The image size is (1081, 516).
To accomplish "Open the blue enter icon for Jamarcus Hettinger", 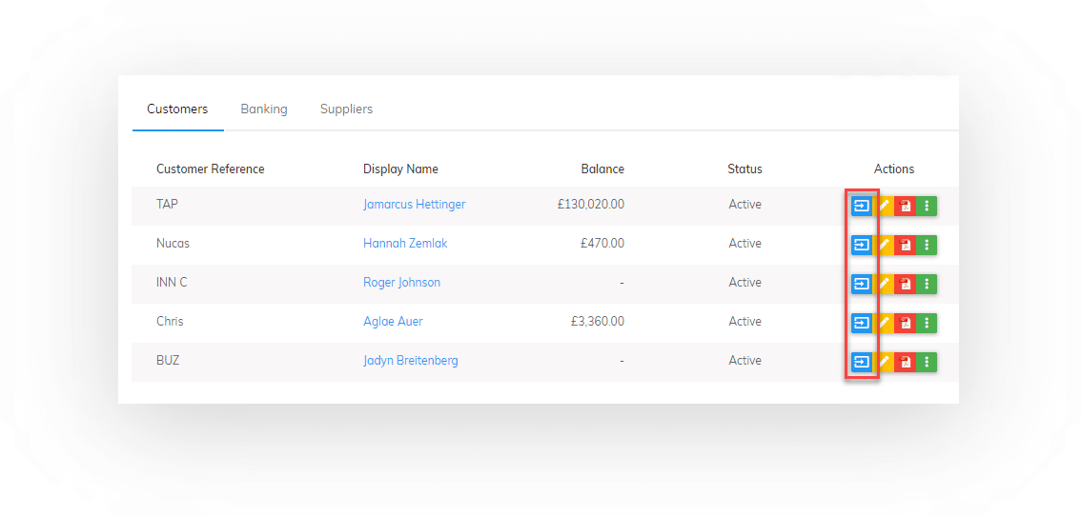I will click(862, 206).
